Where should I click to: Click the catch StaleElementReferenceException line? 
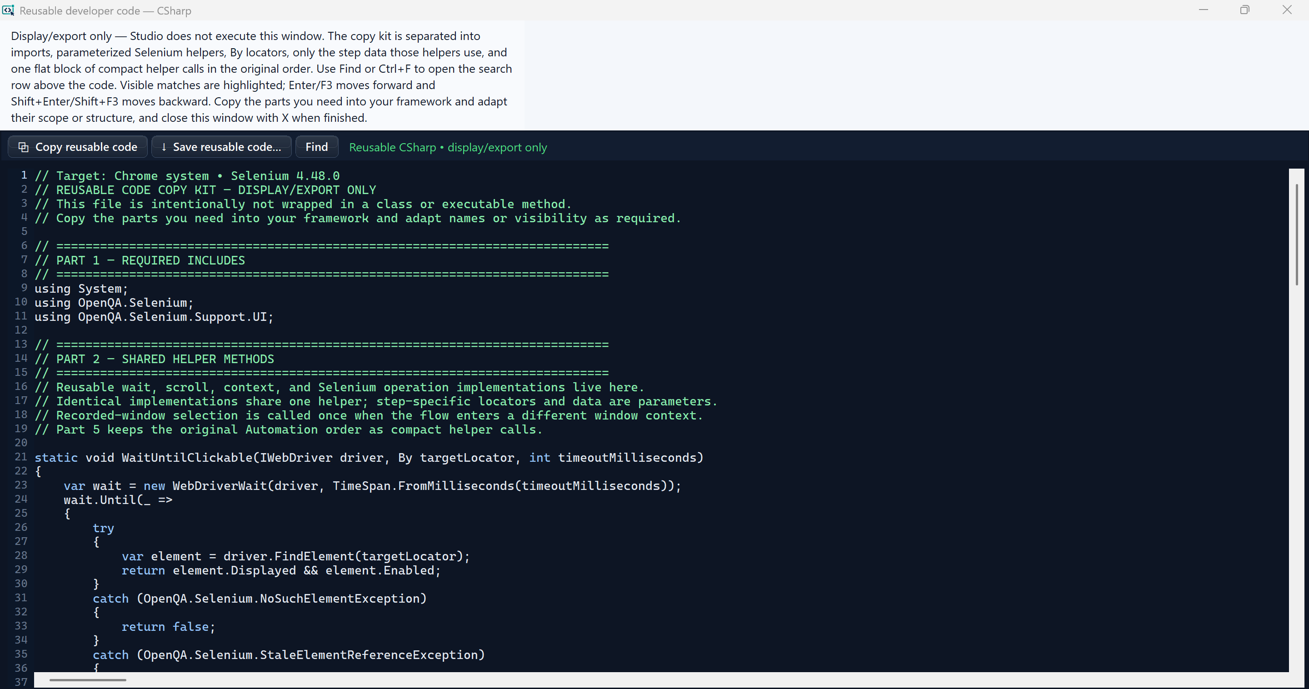click(x=289, y=655)
